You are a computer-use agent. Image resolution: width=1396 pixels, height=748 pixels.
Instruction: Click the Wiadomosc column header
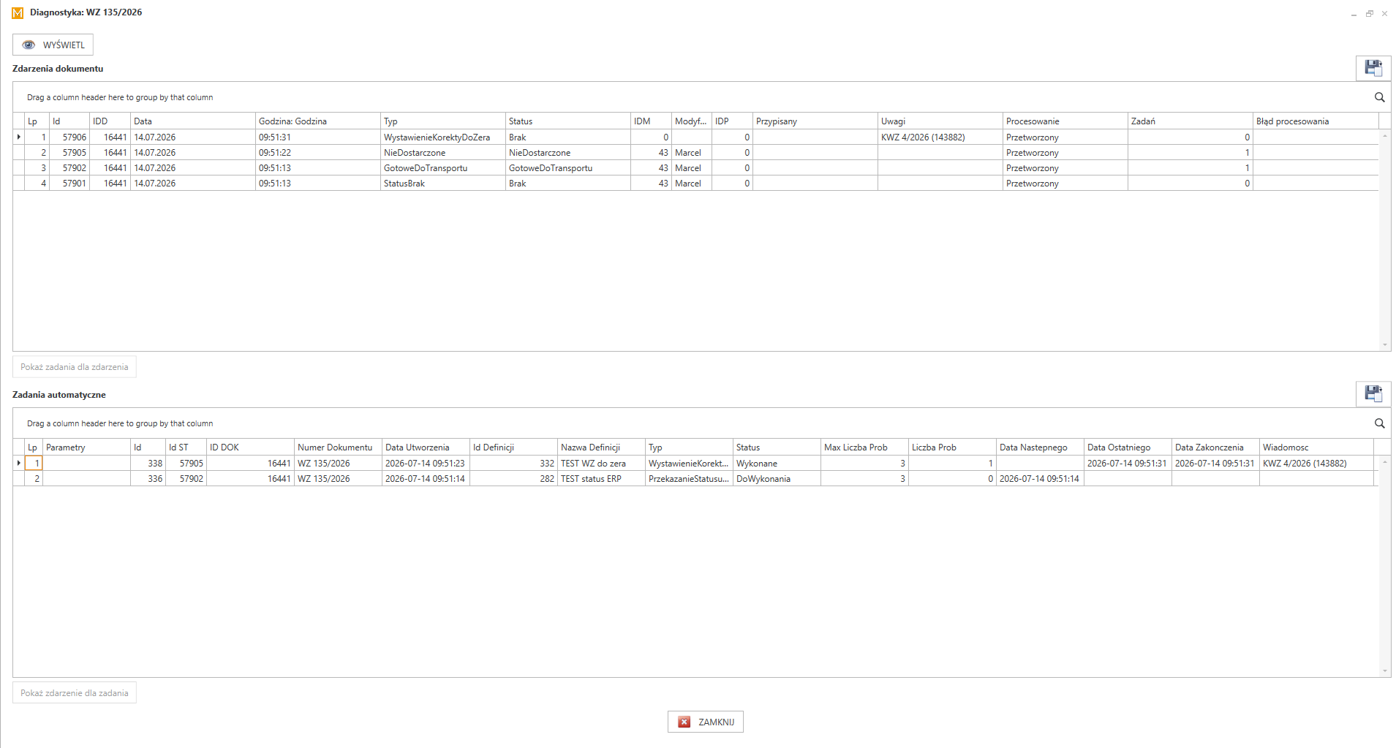click(x=1316, y=447)
